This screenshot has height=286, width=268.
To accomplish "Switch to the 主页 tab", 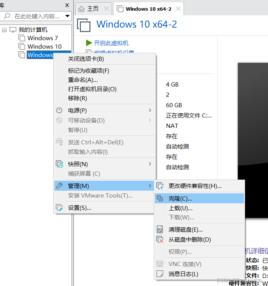I will [93, 9].
